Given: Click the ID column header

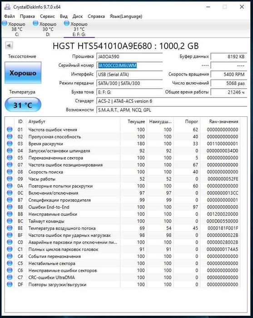Looking at the screenshot, I should point(20,121).
